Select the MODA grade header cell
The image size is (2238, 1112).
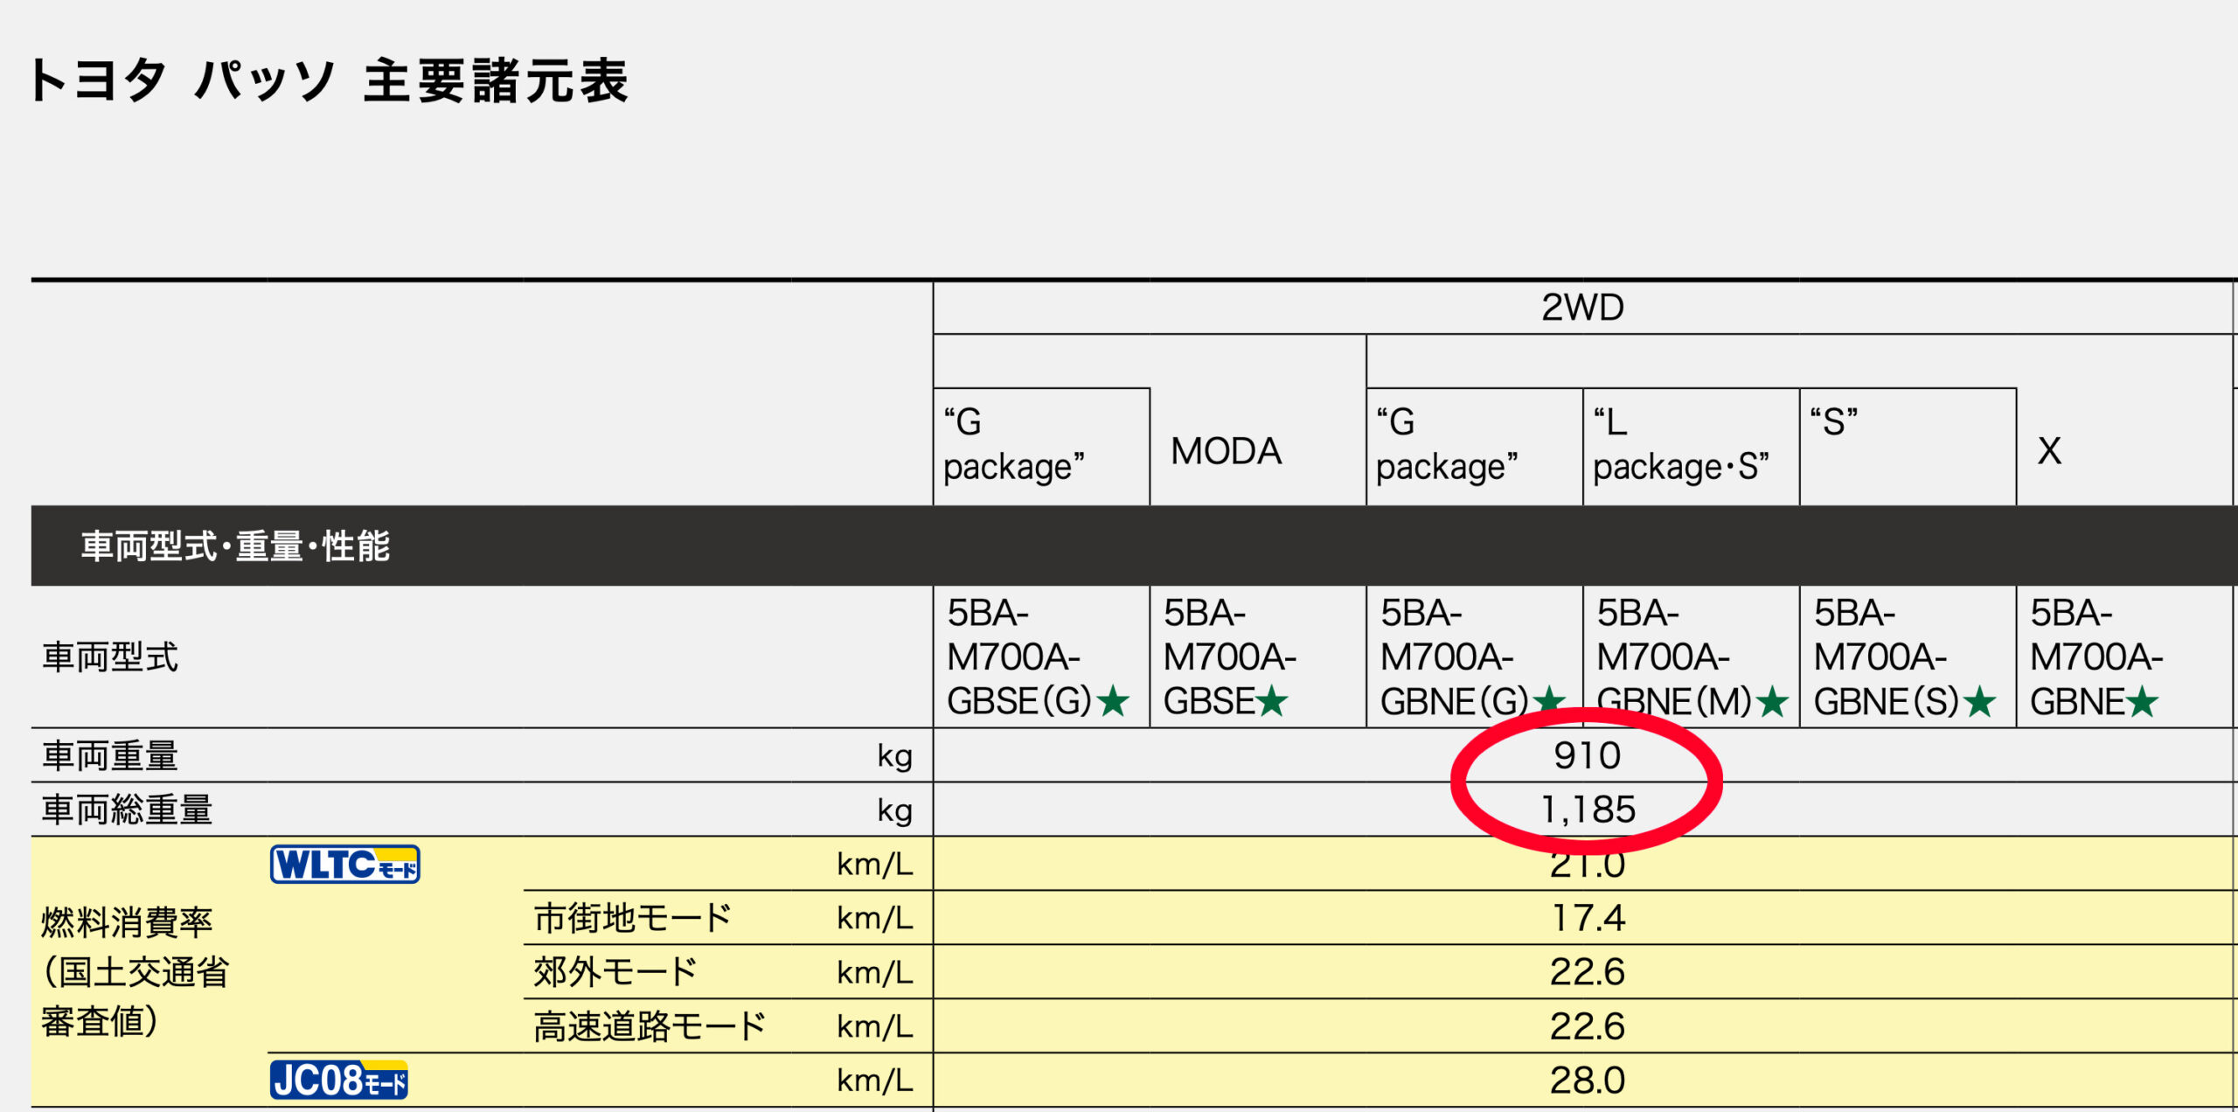1226,452
